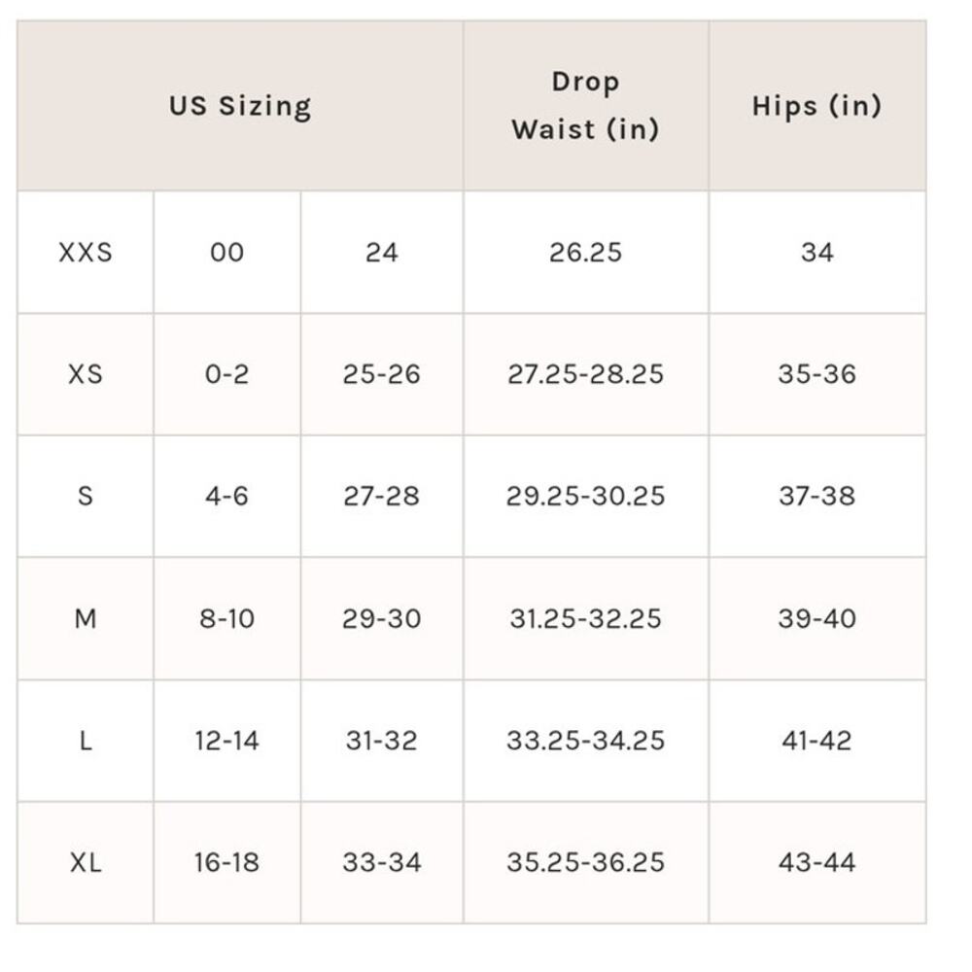This screenshot has height=972, width=972.
Task: Select the L size row label
Action: [x=86, y=741]
